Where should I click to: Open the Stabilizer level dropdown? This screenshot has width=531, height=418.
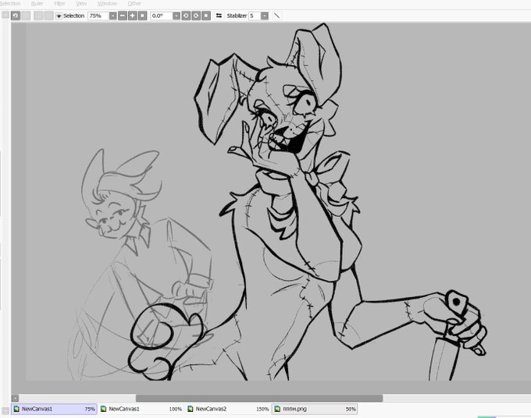coord(265,16)
